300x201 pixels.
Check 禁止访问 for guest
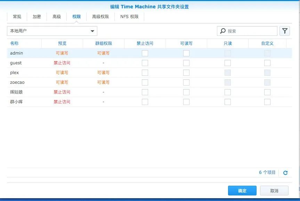145,63
